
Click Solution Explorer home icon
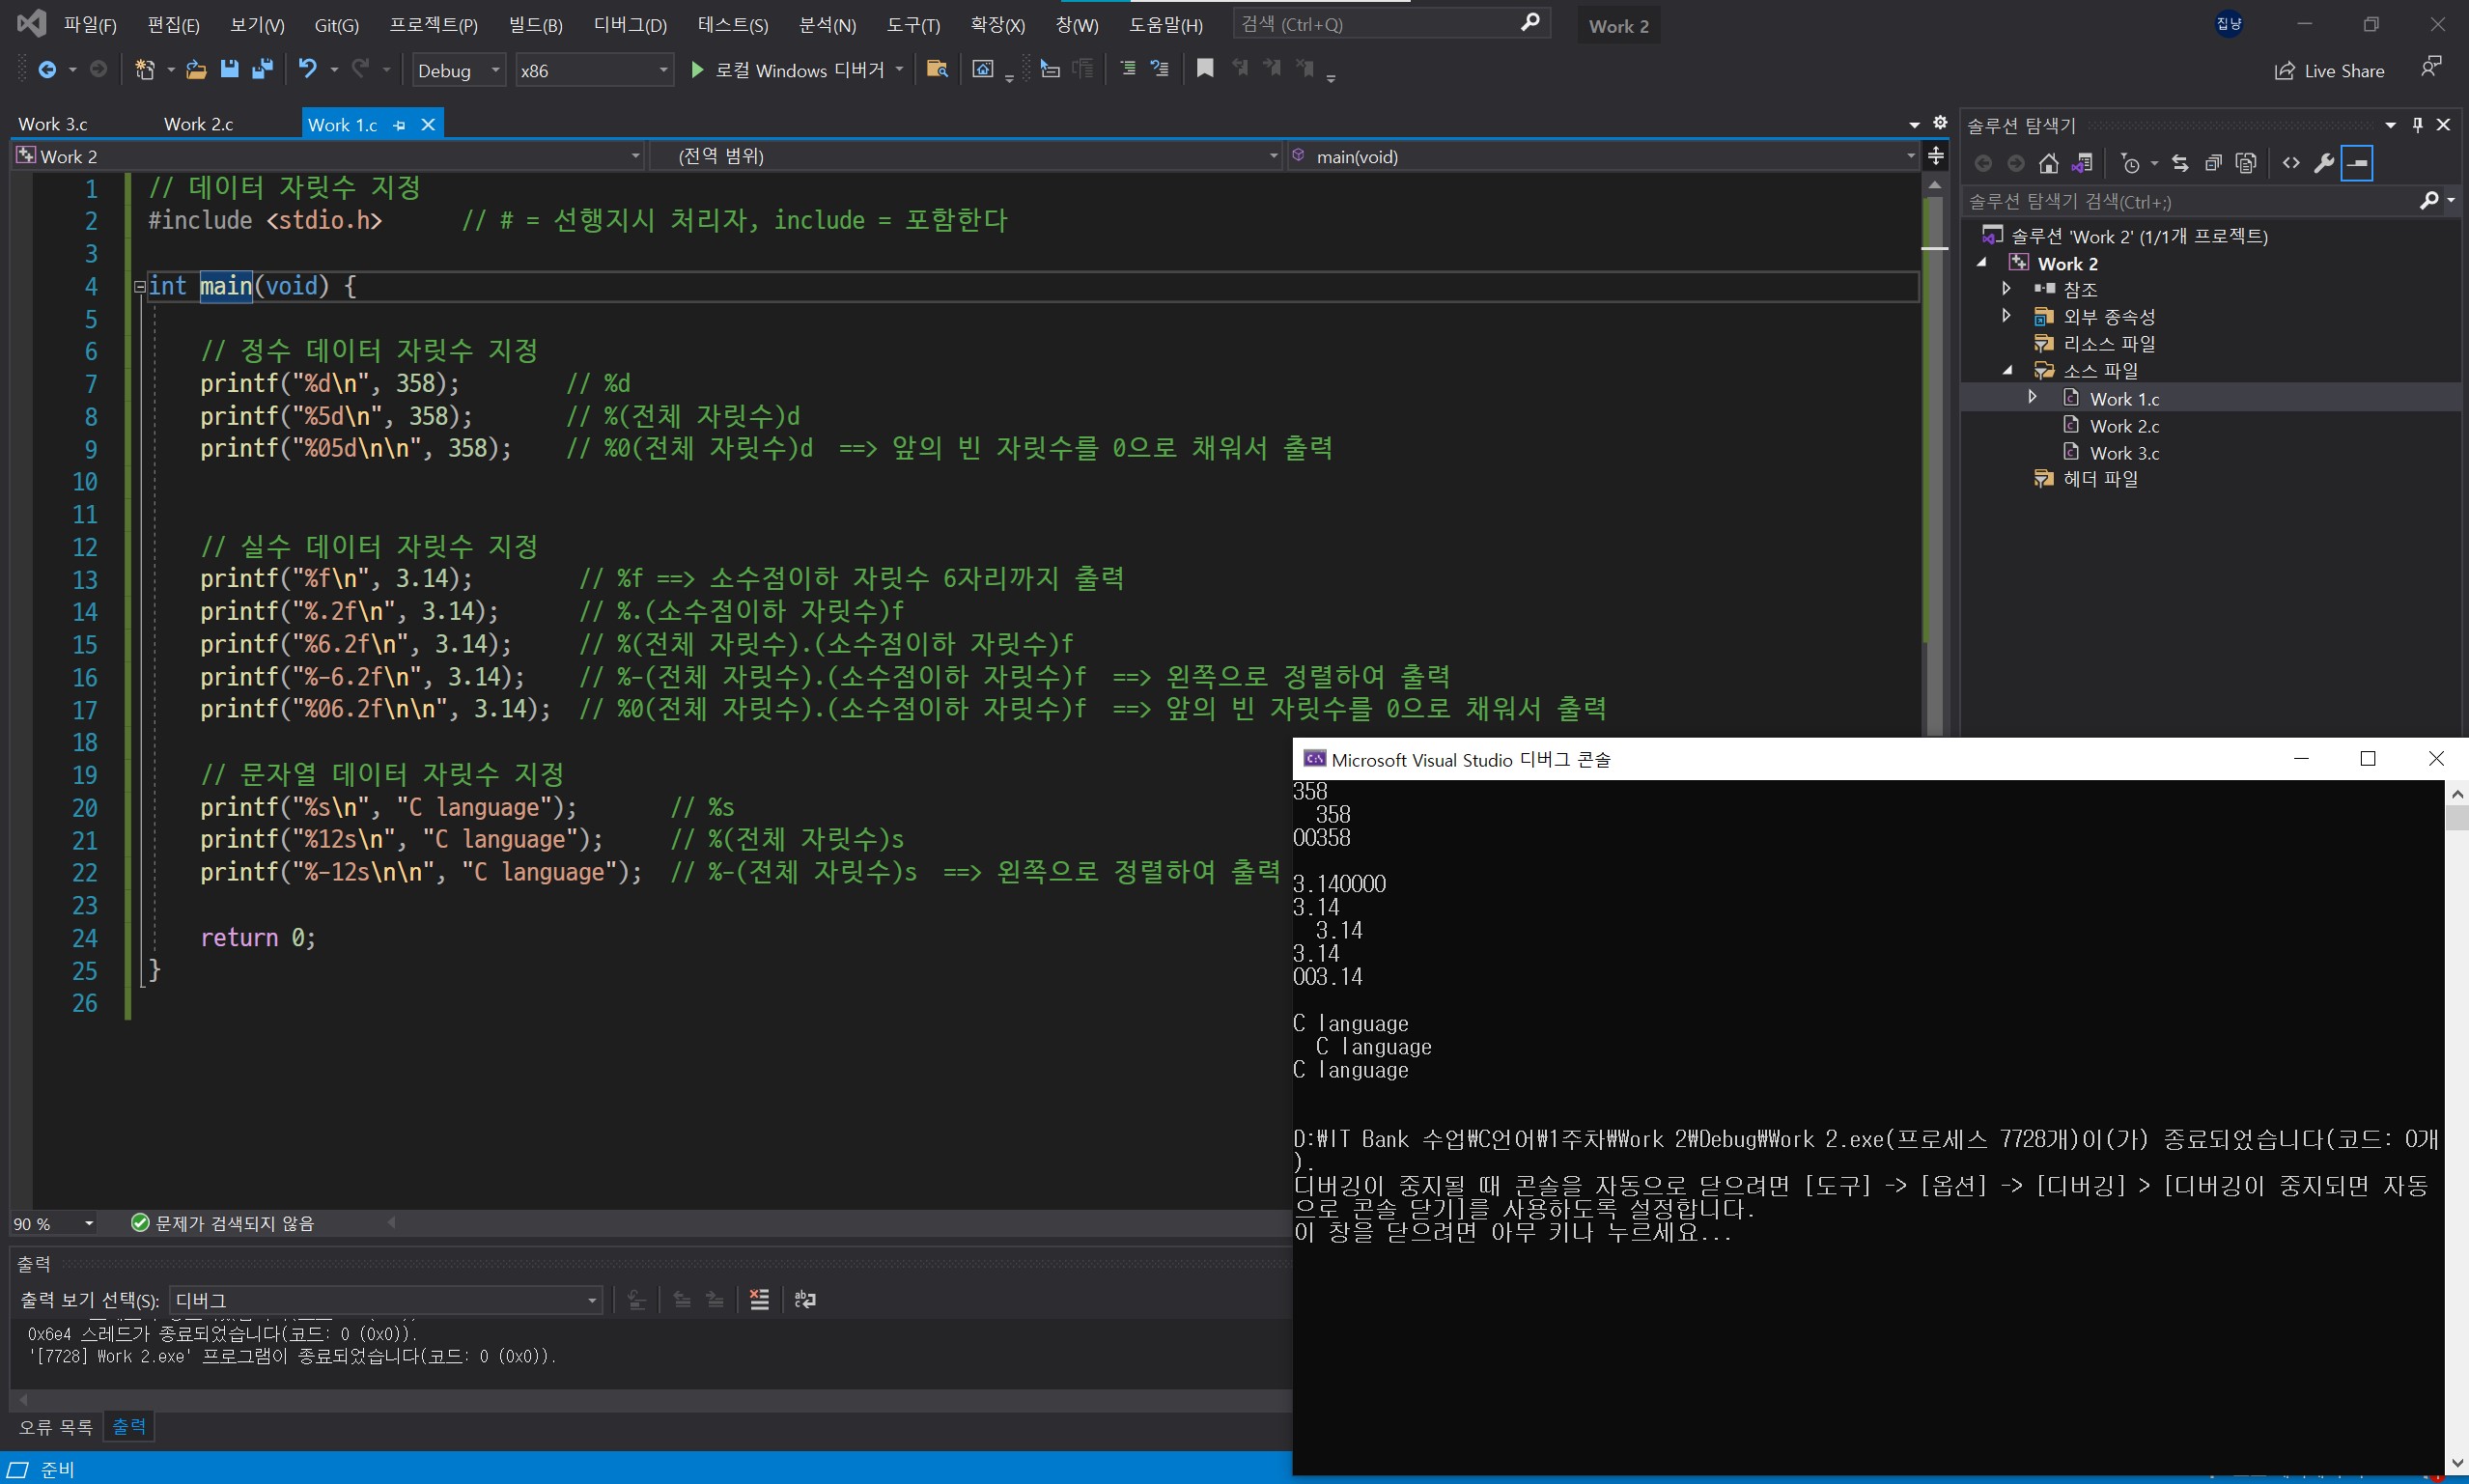pyautogui.click(x=2049, y=163)
